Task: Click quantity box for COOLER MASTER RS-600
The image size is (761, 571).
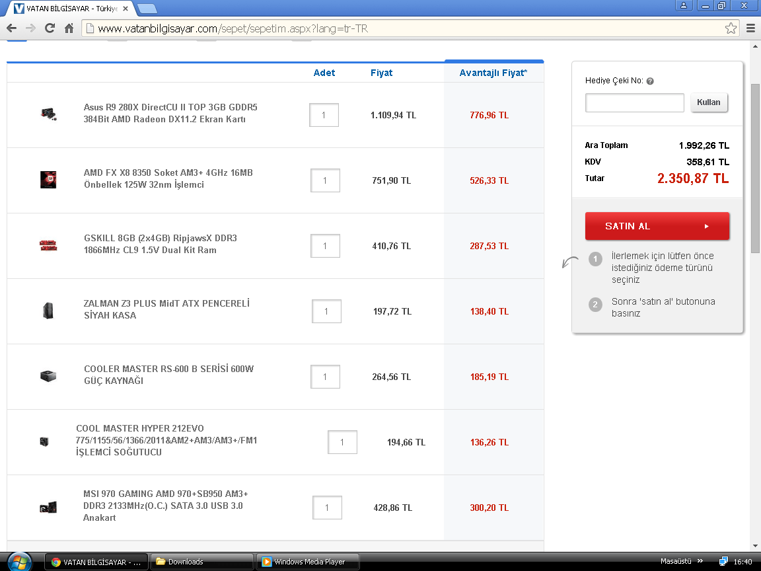Action: click(x=325, y=377)
